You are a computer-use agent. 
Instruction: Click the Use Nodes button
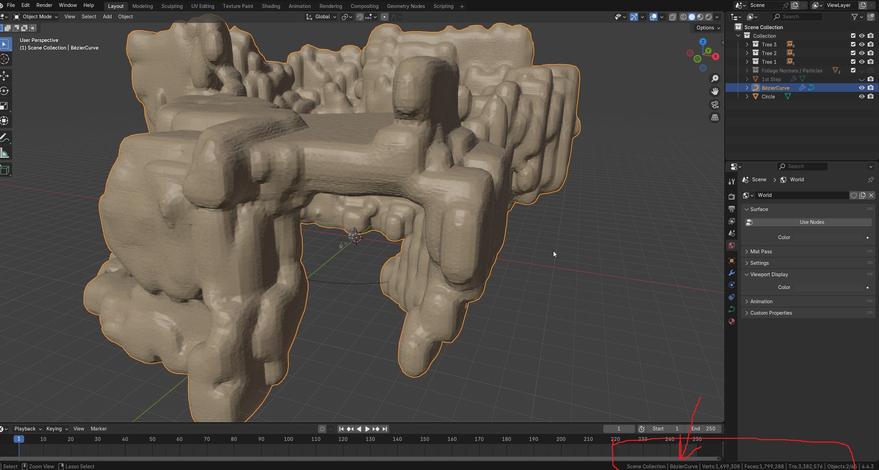point(808,222)
